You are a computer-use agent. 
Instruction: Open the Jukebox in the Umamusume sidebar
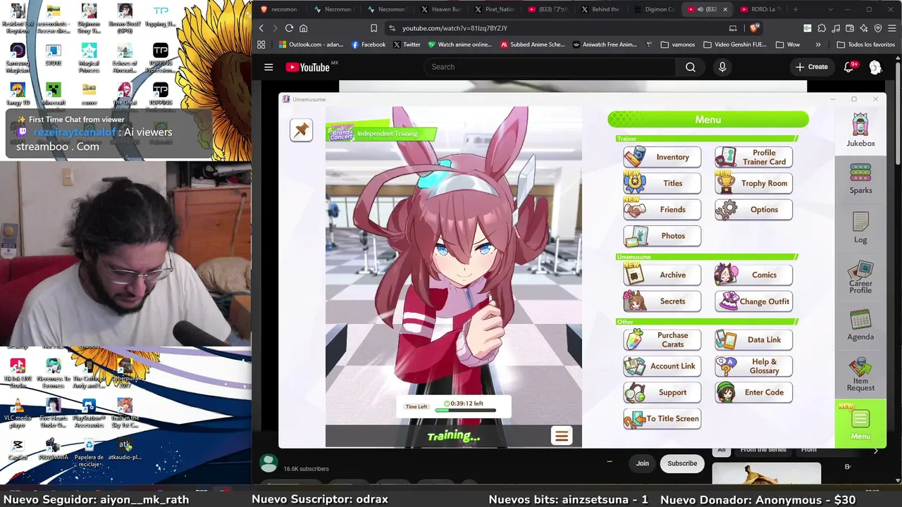point(860,131)
